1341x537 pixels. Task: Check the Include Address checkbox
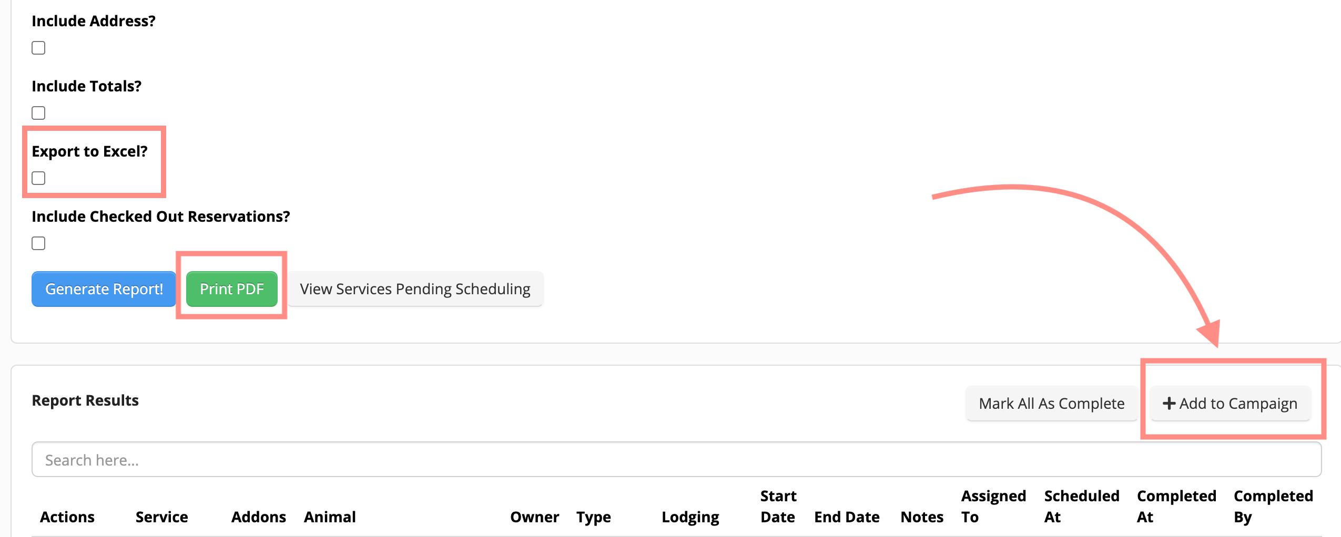pos(38,48)
